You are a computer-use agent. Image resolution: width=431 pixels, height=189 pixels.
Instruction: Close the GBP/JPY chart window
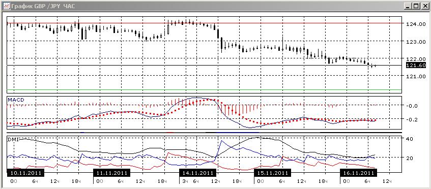424,6
